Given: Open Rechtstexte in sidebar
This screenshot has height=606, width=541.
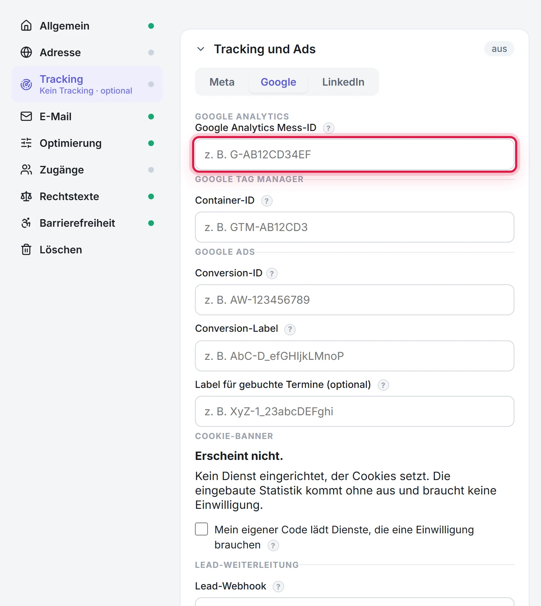Looking at the screenshot, I should (x=87, y=196).
